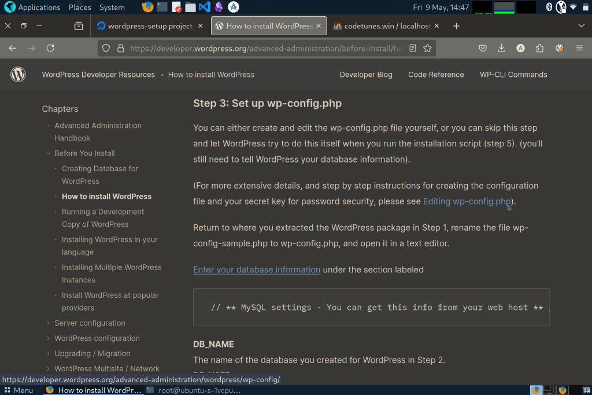Viewport: 592px width, 395px height.
Task: Launch the purple crystal app in top panel
Action: [x=219, y=7]
